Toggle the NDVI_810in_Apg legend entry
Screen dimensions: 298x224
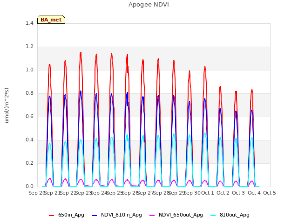117,215
